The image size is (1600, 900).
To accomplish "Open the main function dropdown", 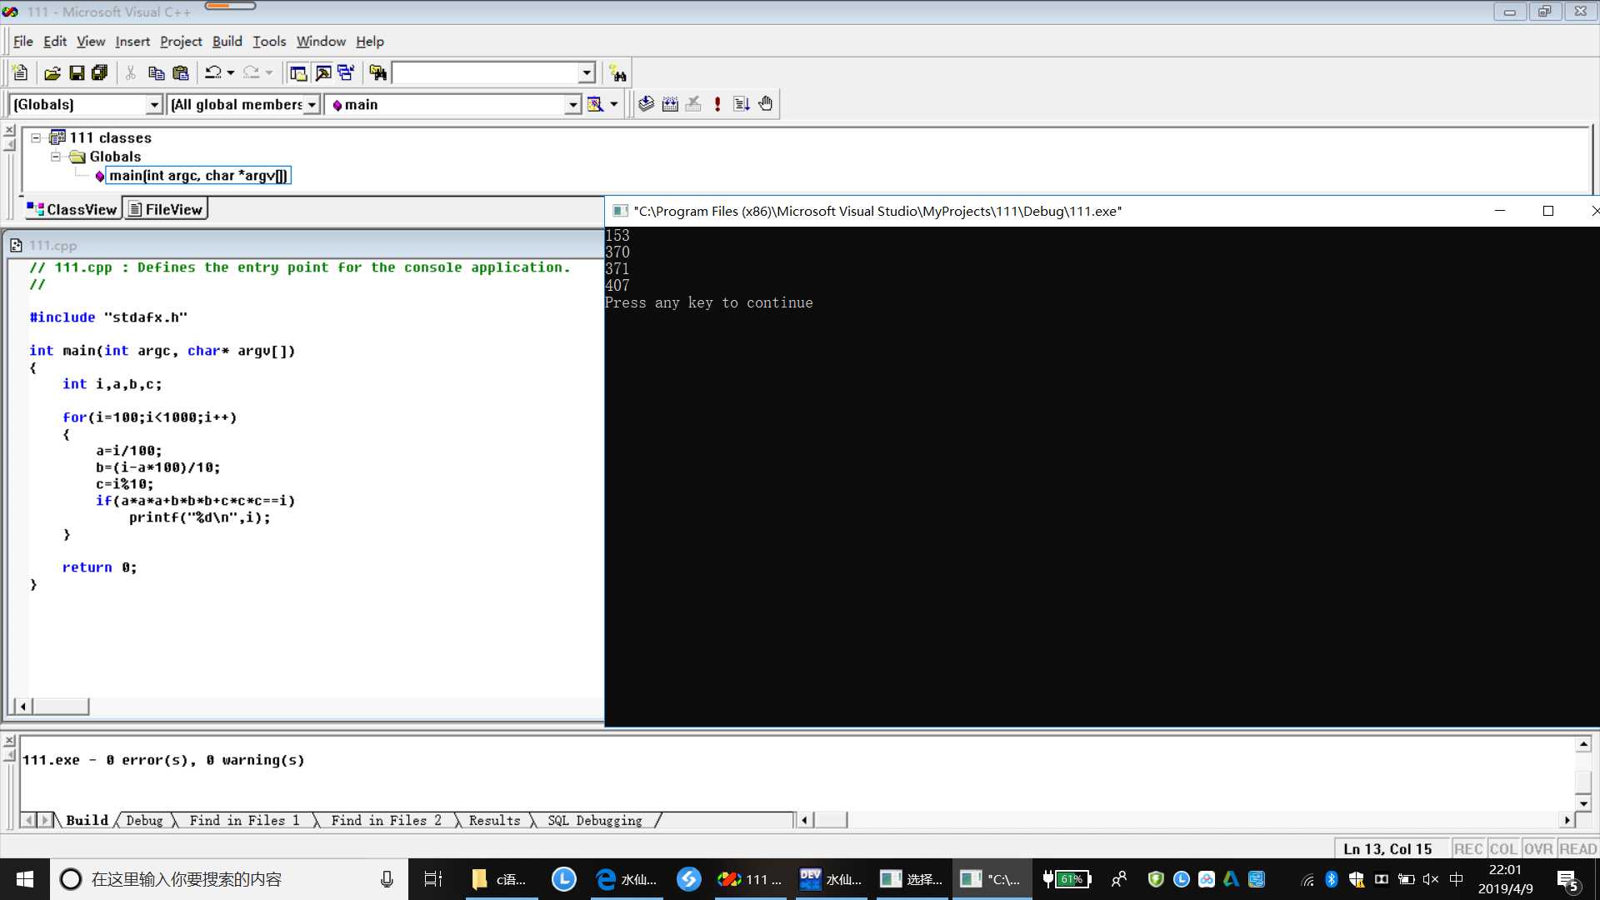I will pyautogui.click(x=572, y=104).
